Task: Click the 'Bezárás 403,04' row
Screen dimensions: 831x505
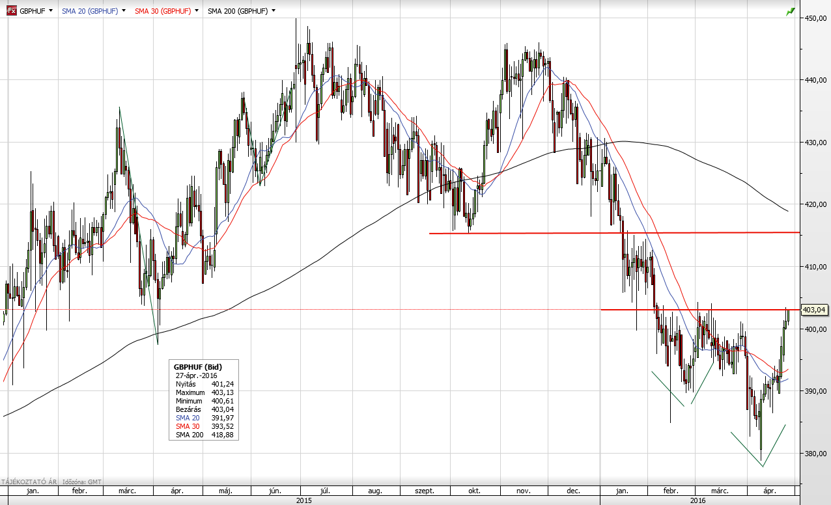Action: (204, 409)
